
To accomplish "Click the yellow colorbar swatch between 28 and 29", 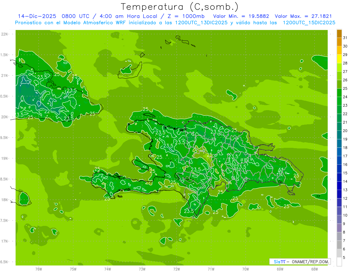I will tap(339, 59).
